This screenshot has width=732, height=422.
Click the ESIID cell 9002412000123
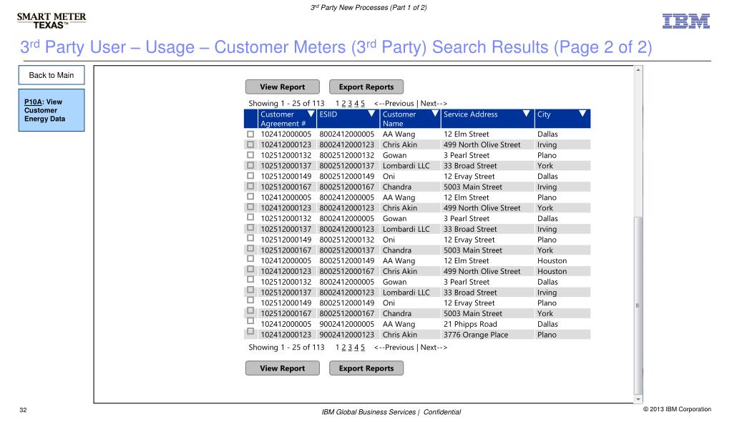coord(347,335)
